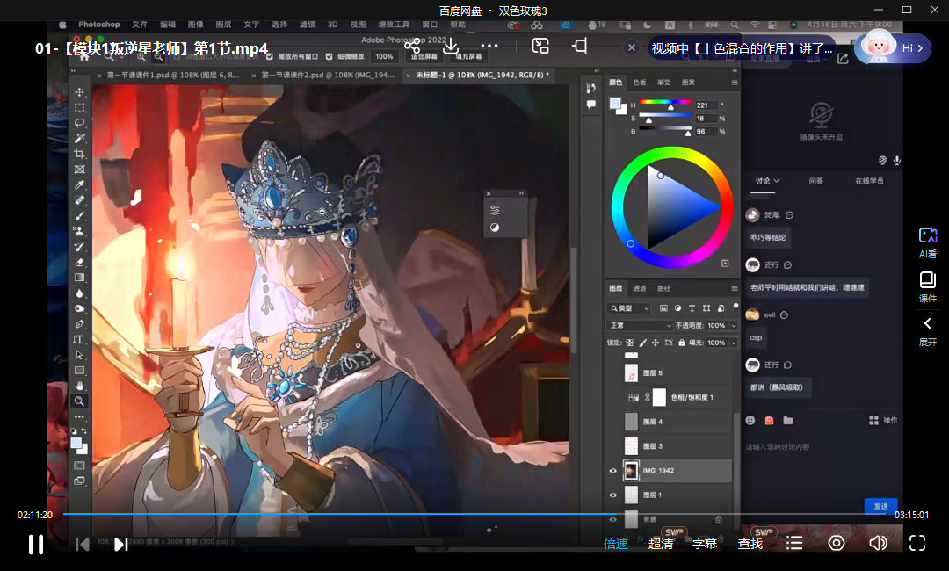Select the Clone Stamp tool
The height and width of the screenshot is (571, 949).
click(79, 231)
